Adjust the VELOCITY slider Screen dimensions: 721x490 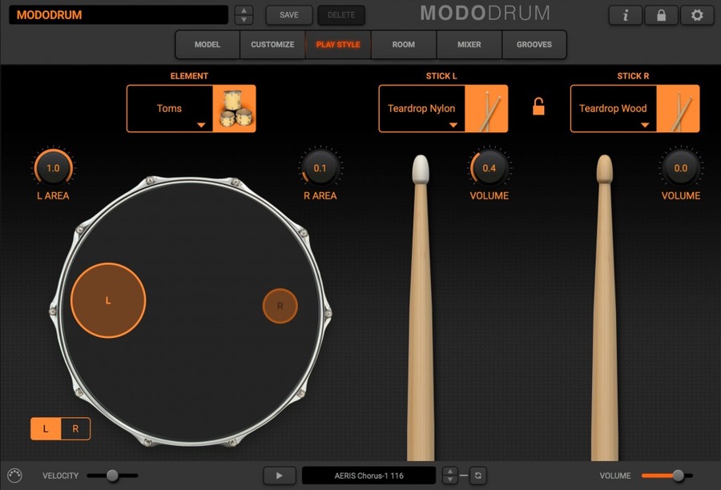[113, 476]
